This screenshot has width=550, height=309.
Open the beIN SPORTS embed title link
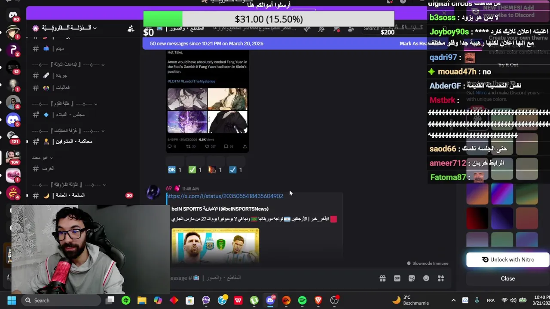220,209
